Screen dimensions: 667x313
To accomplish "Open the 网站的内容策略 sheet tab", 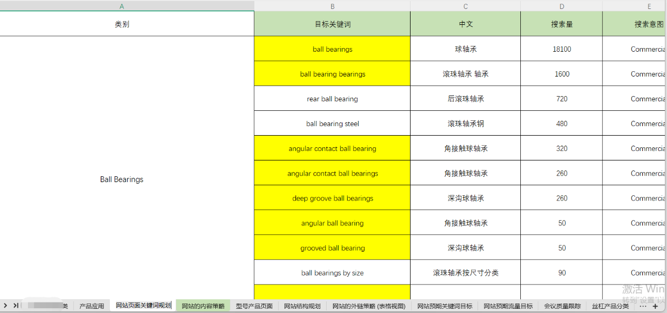I will 203,306.
